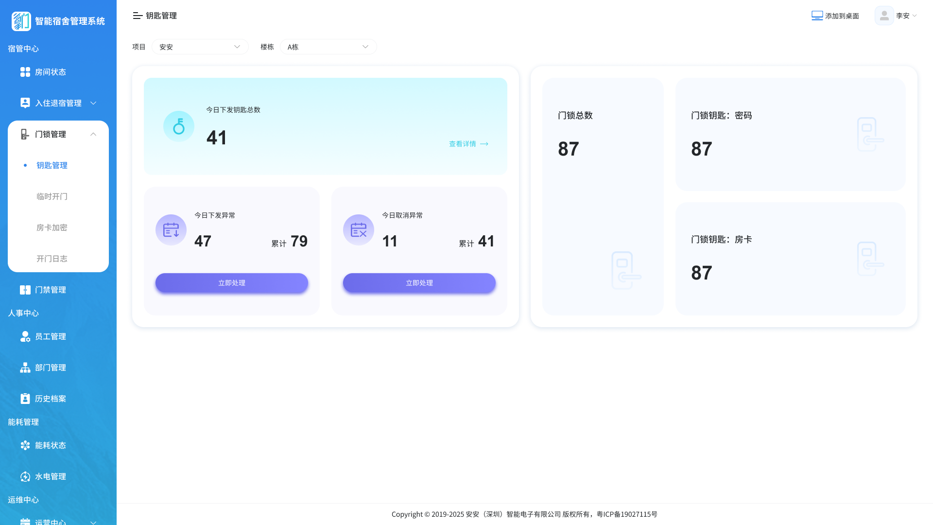Click the 今日下发钥匙总数 label
The height and width of the screenshot is (525, 933).
(233, 110)
